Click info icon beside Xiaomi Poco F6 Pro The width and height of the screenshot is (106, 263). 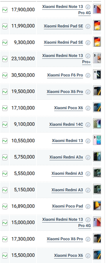88,76
